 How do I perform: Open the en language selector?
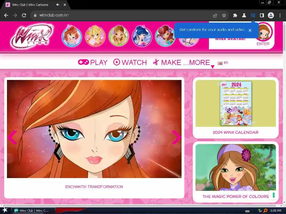[223, 63]
